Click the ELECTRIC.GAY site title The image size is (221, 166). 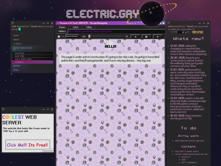tap(103, 14)
